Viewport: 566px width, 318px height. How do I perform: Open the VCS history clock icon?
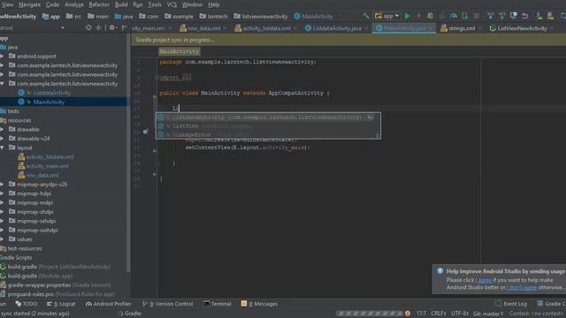(513, 16)
